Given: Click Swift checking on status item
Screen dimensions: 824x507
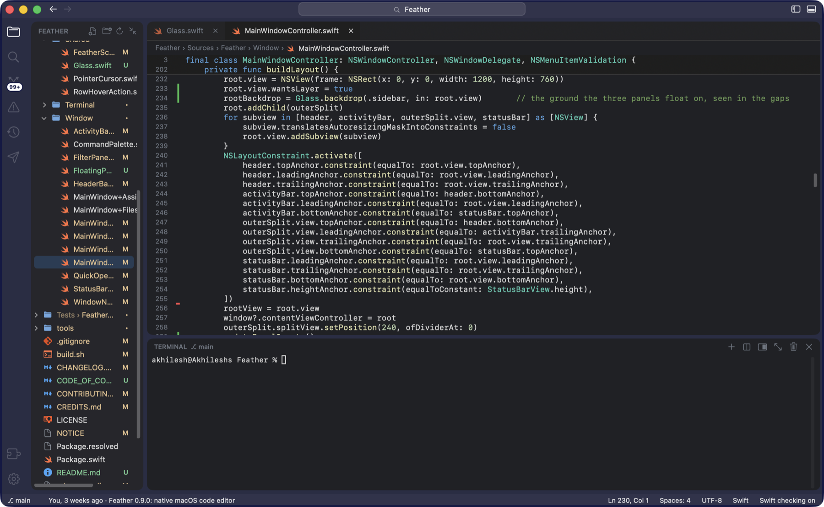Looking at the screenshot, I should (787, 500).
